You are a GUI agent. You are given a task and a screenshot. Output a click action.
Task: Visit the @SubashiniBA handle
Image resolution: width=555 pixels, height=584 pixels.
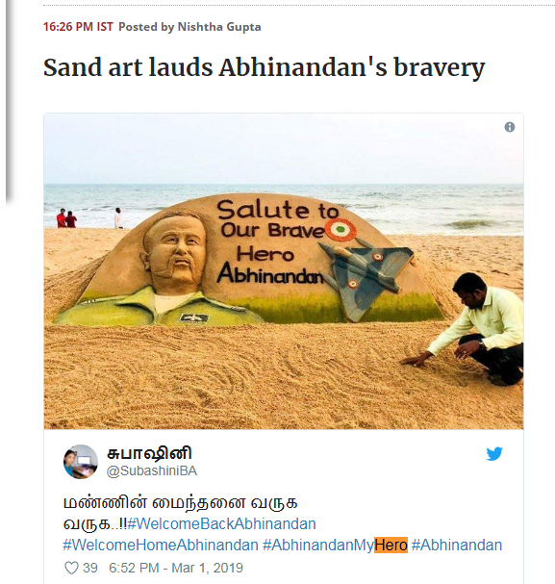pos(152,470)
